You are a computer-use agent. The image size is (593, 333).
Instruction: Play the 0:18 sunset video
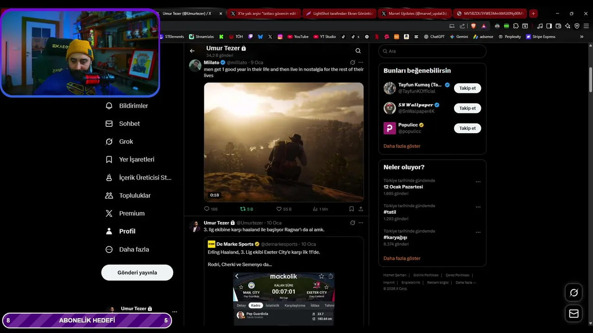pyautogui.click(x=284, y=142)
